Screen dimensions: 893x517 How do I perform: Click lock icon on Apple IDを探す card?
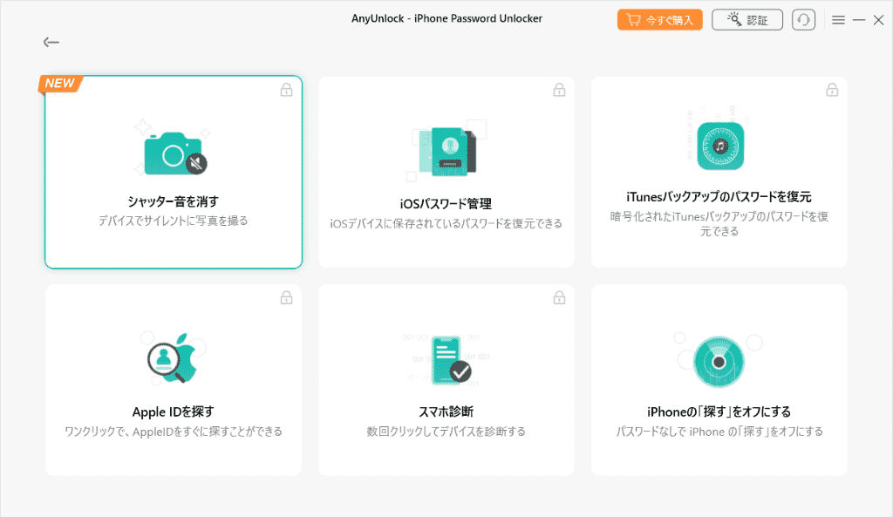(x=286, y=298)
